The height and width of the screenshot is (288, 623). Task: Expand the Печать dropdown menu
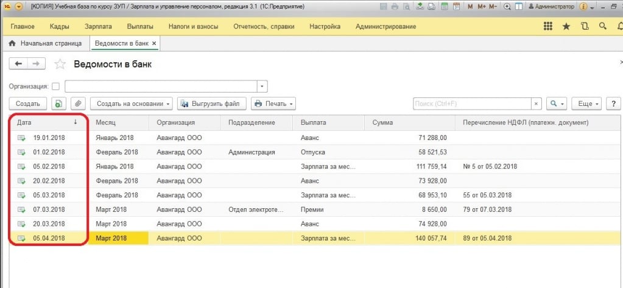273,104
